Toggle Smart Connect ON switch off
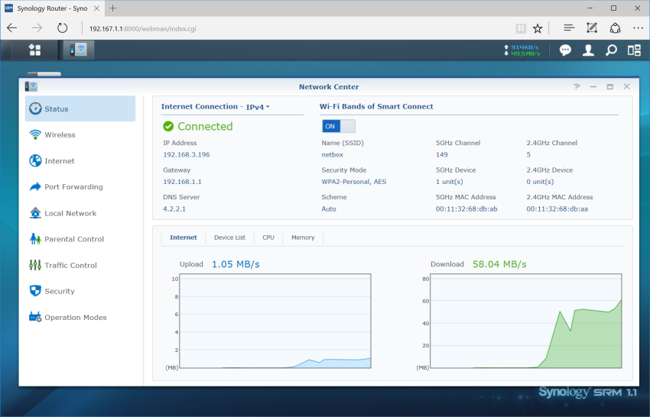 pyautogui.click(x=339, y=126)
